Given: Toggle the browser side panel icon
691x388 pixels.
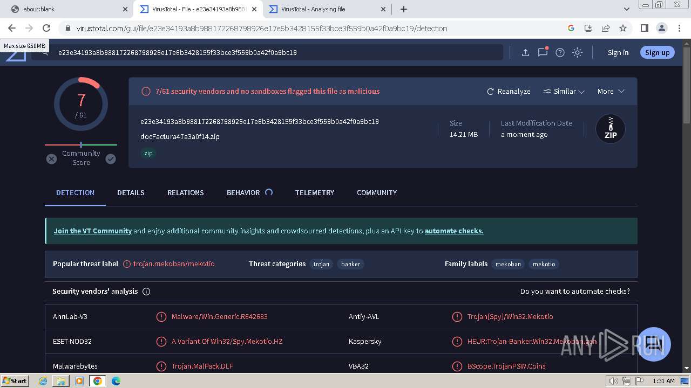Looking at the screenshot, I should click(x=644, y=28).
